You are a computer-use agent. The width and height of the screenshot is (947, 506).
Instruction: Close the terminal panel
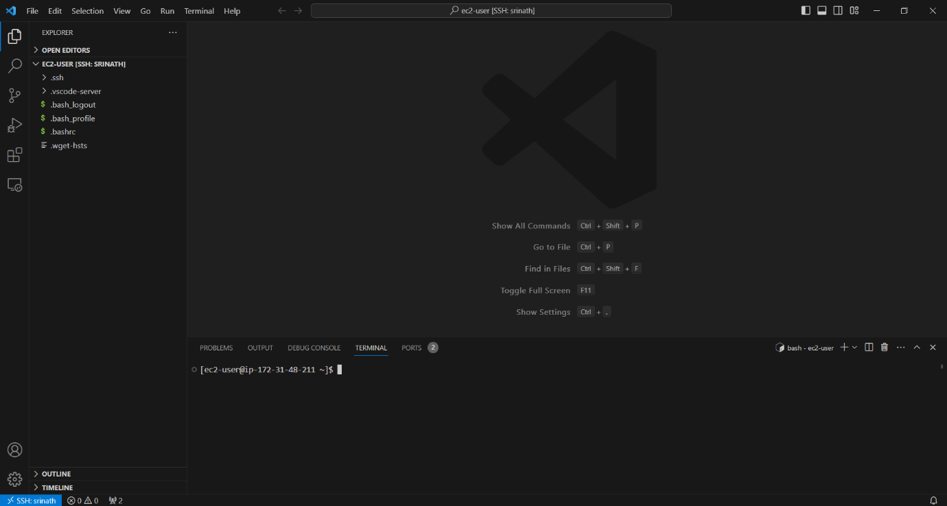933,348
